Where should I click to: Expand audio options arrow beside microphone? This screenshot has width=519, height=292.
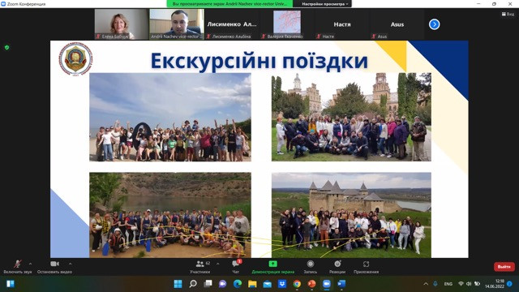click(x=31, y=264)
